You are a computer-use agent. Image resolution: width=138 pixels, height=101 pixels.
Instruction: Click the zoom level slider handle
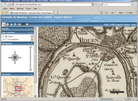click(30, 56)
